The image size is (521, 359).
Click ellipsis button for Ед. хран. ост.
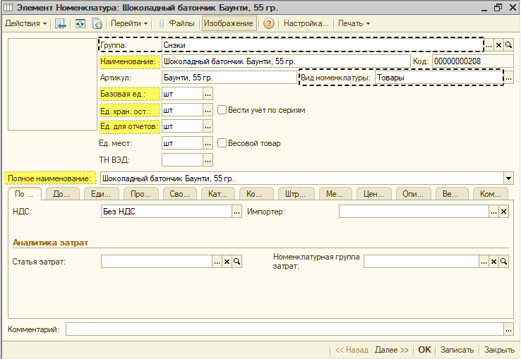(208, 111)
